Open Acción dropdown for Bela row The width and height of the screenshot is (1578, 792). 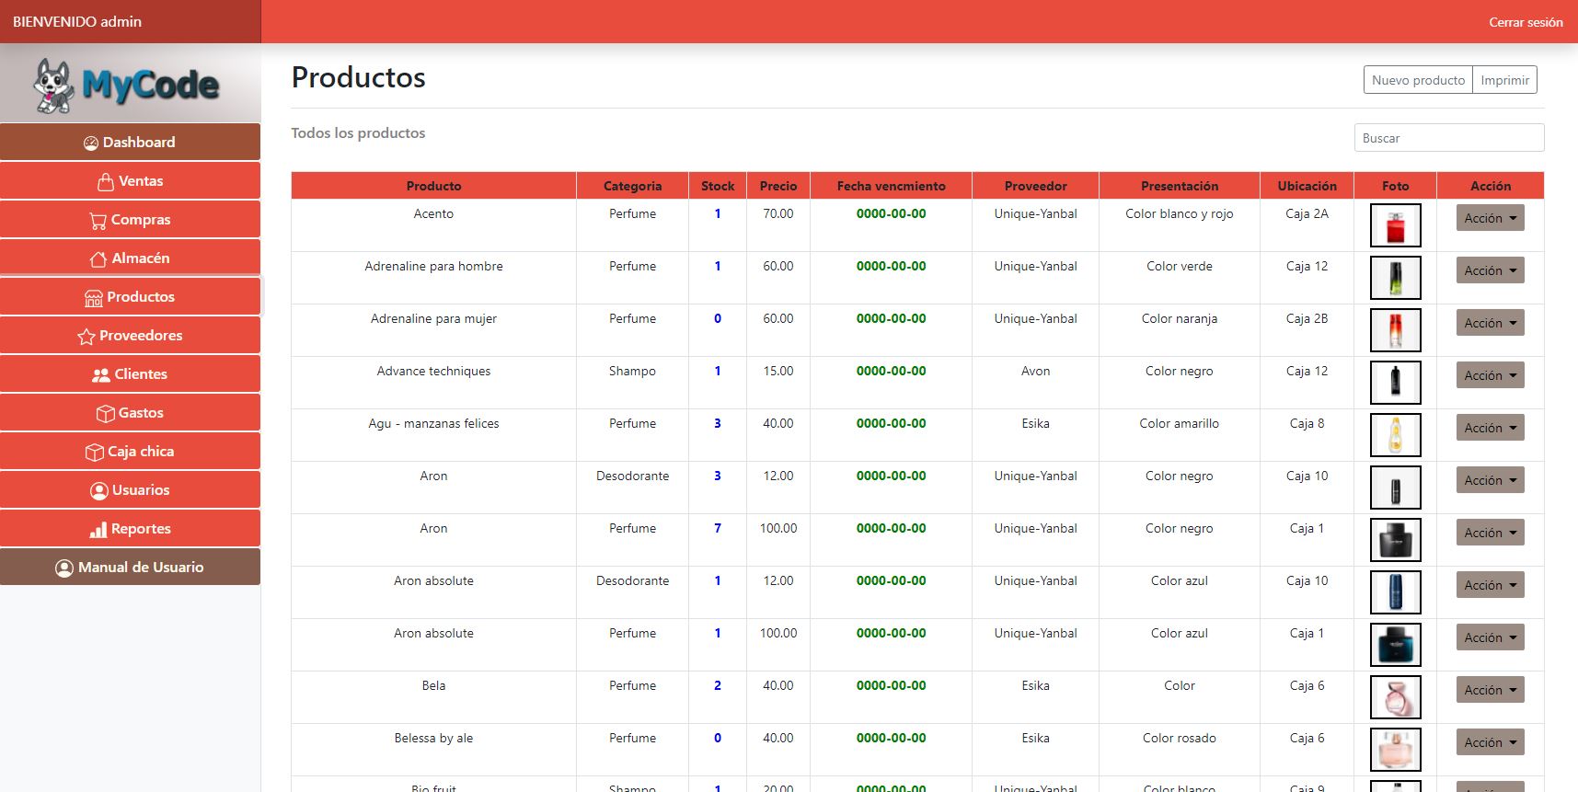pos(1490,690)
